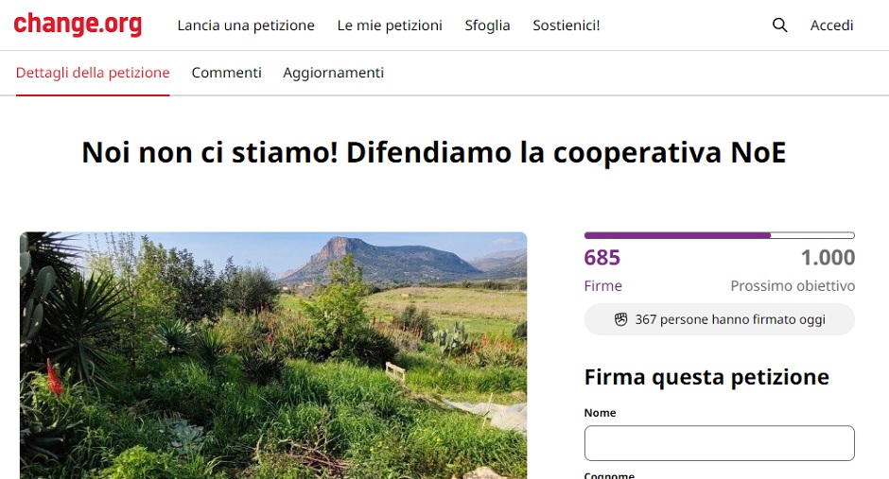Viewport: 889px width, 479px height.
Task: Click the change.org logo
Action: coord(78,25)
